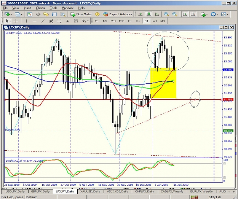Click the Periods clock icon

click(x=213, y=14)
